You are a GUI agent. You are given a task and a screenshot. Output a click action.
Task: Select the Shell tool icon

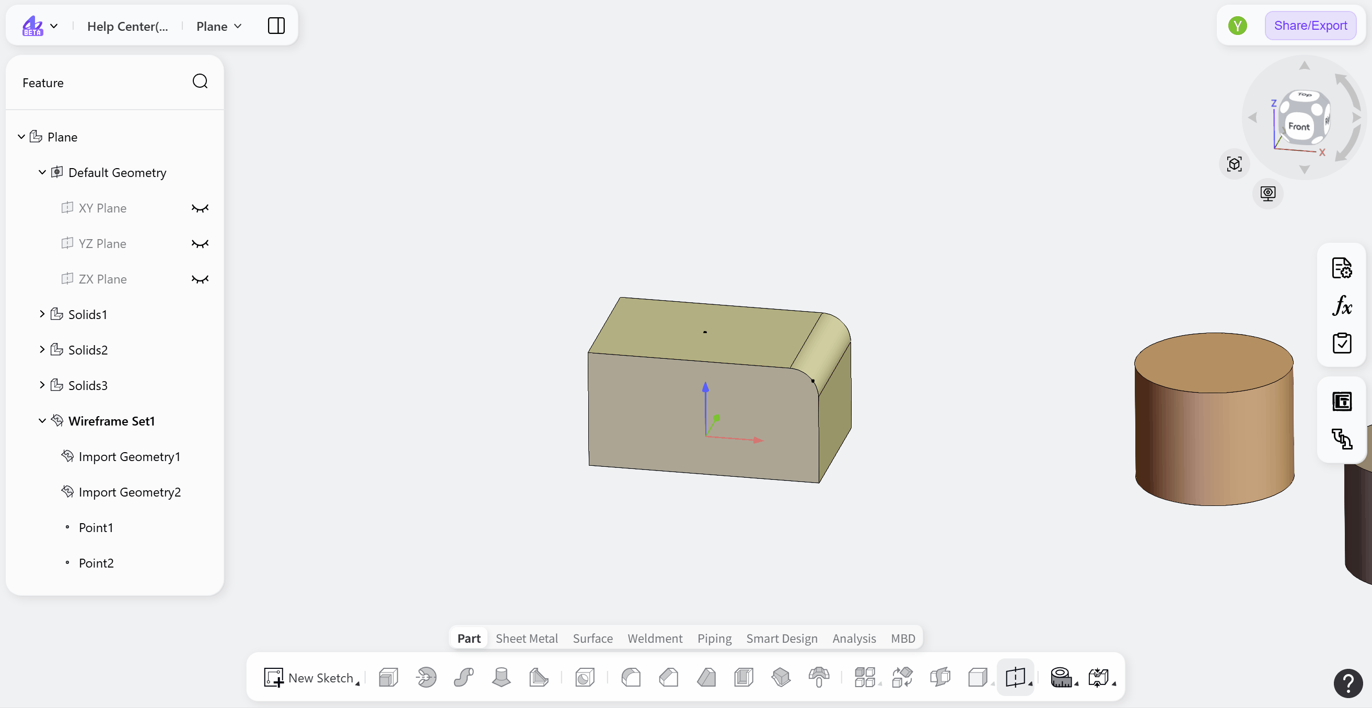click(743, 678)
